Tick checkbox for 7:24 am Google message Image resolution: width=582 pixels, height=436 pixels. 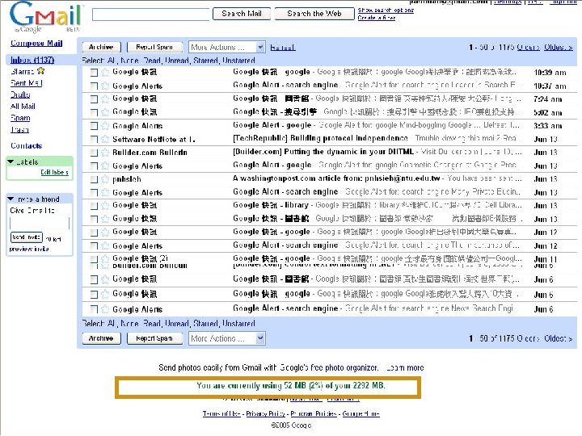pyautogui.click(x=94, y=99)
